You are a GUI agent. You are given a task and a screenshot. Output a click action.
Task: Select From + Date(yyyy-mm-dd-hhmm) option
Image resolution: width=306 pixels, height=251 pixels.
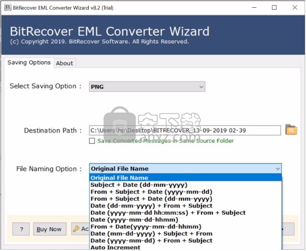pyautogui.click(x=185, y=227)
